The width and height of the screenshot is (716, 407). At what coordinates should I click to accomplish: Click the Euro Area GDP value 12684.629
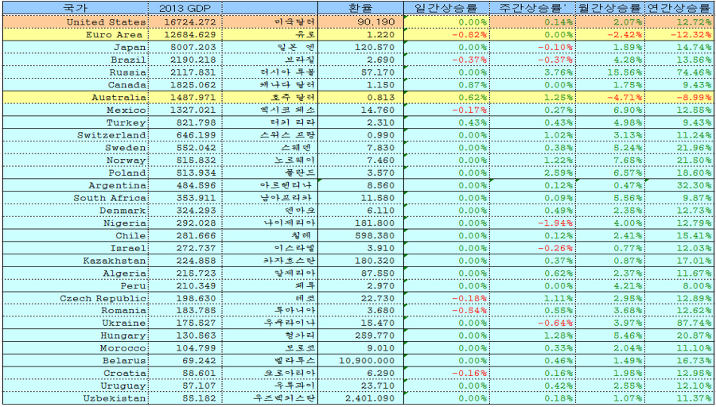tap(187, 35)
